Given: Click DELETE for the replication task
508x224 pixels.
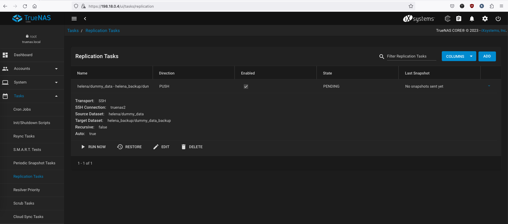Looking at the screenshot, I should click(192, 147).
